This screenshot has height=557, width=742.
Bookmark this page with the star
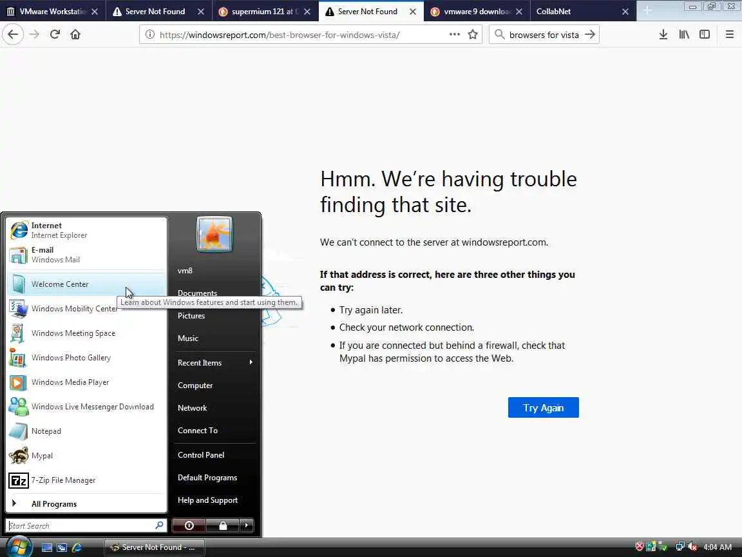click(x=472, y=35)
